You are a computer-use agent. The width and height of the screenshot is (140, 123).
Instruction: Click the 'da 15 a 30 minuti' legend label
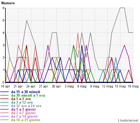point(26,92)
